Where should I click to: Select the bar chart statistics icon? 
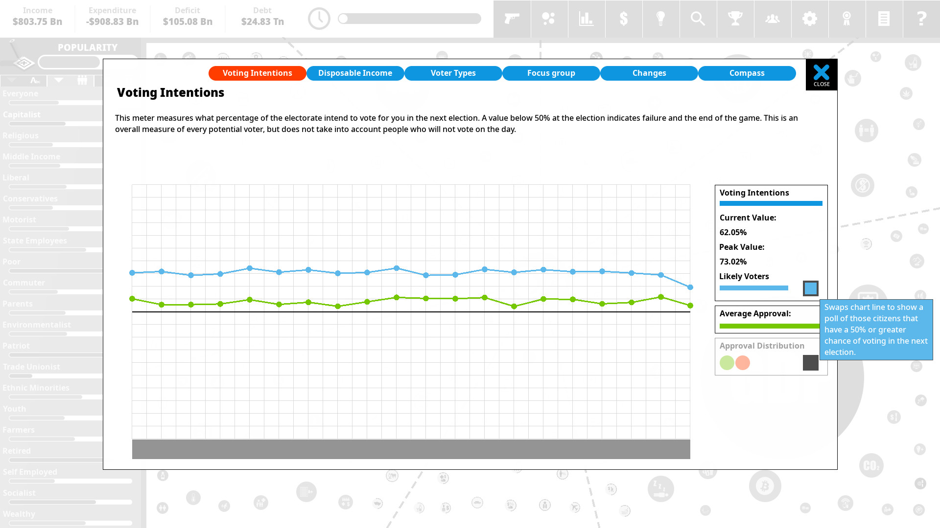[586, 19]
